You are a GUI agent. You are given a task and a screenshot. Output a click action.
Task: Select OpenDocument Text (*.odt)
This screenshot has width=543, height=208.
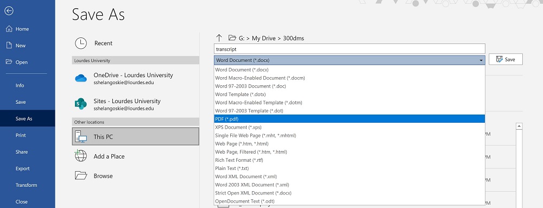click(x=349, y=201)
